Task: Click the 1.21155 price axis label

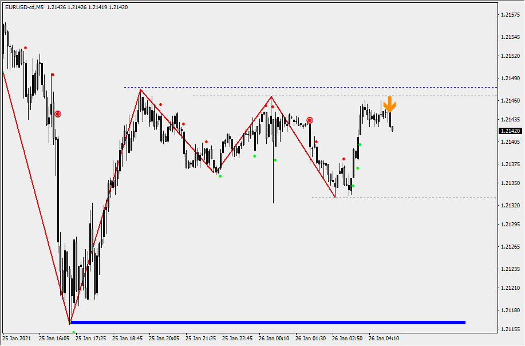Action: (x=510, y=330)
